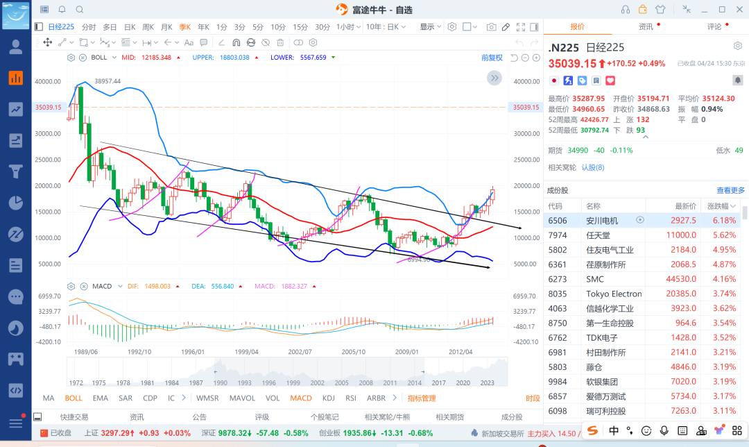Click the screenshot camera icon in chart toolbar
The width and height of the screenshot is (749, 447).
tap(491, 27)
